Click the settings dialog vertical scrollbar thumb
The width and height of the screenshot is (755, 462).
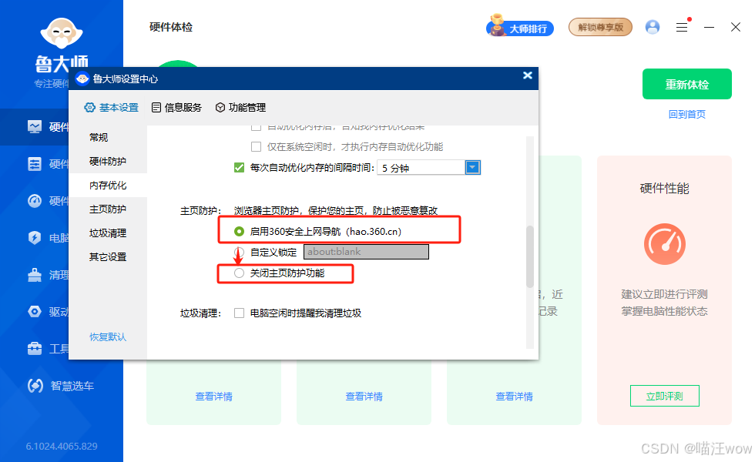coord(530,256)
